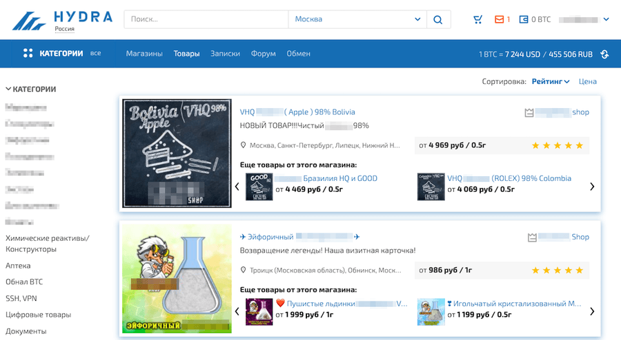The image size is (621, 340).
Task: Click next arrow in first listing carousel
Action: pyautogui.click(x=592, y=187)
